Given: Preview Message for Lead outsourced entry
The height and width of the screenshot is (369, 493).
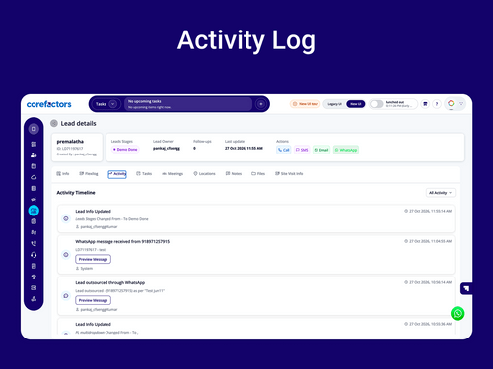Looking at the screenshot, I should point(94,300).
